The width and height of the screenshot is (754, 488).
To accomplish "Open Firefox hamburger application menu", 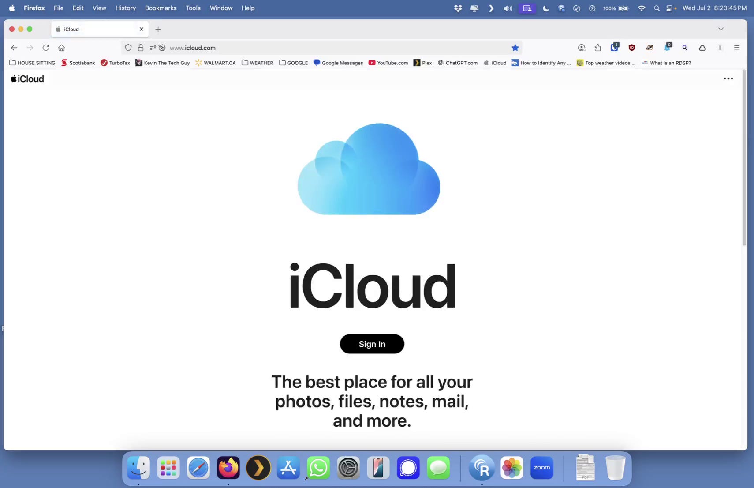I will tap(737, 48).
